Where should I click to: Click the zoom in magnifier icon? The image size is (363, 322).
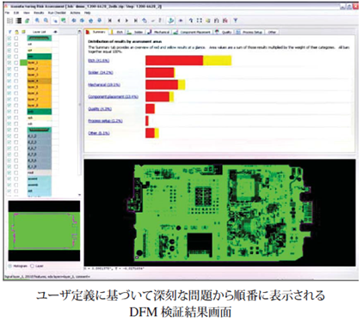point(37,21)
